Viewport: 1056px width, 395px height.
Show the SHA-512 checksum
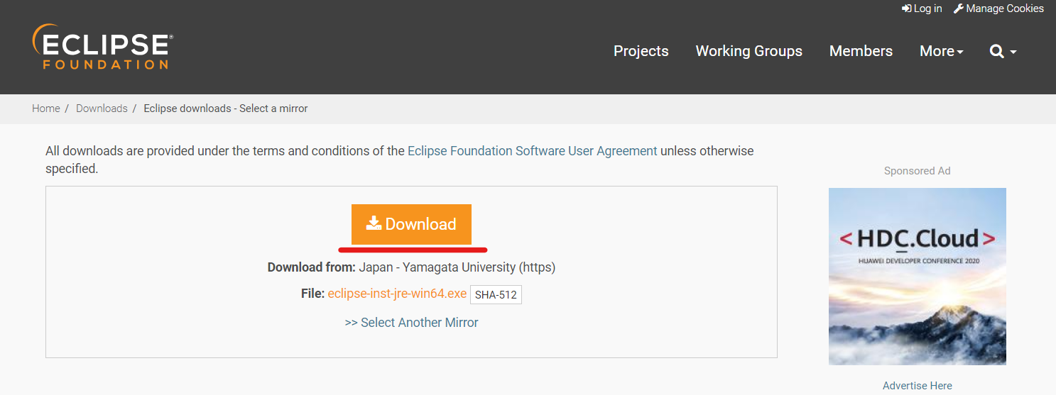click(x=496, y=294)
